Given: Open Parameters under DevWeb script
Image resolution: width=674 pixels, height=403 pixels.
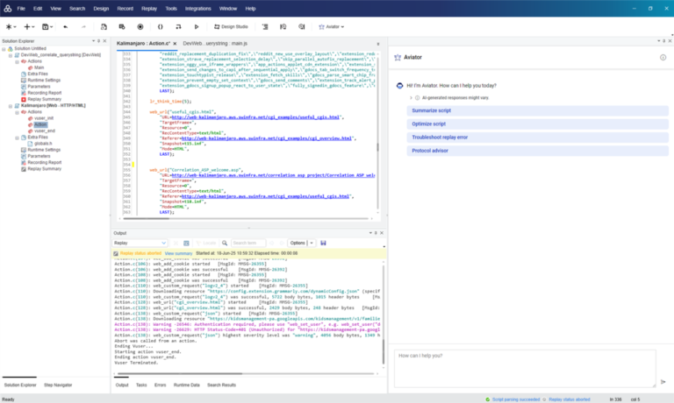Looking at the screenshot, I should click(x=39, y=86).
